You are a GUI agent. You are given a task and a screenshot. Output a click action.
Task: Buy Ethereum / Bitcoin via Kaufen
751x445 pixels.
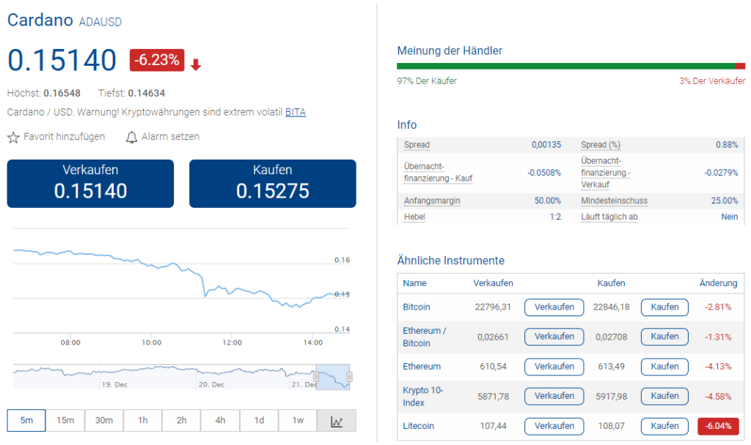[664, 337]
